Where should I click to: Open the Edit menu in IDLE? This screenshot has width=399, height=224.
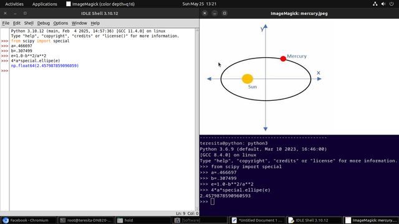pyautogui.click(x=17, y=23)
